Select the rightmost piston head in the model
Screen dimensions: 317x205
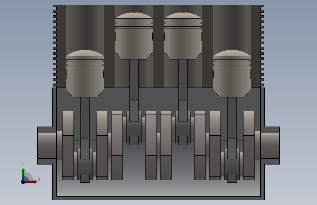click(x=232, y=74)
